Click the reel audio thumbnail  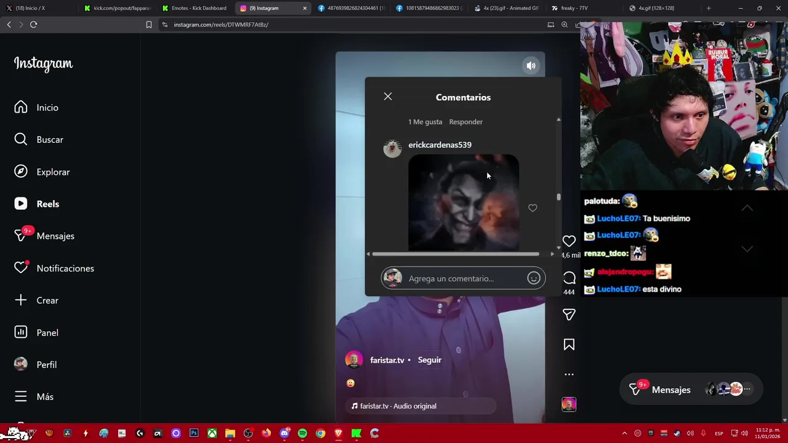click(569, 404)
